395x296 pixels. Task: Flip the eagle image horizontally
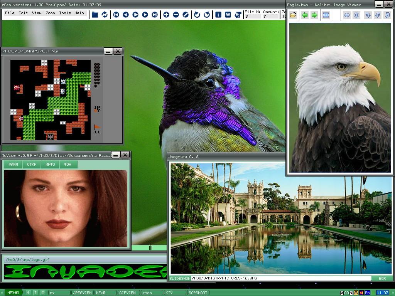point(346,15)
